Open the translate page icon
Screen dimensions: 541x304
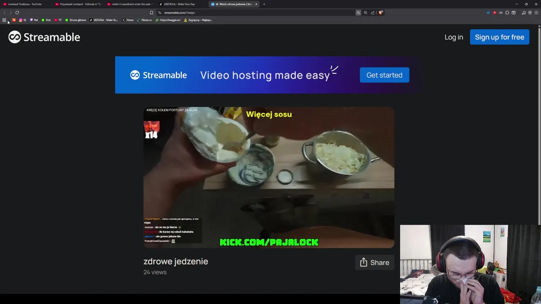coord(358,13)
